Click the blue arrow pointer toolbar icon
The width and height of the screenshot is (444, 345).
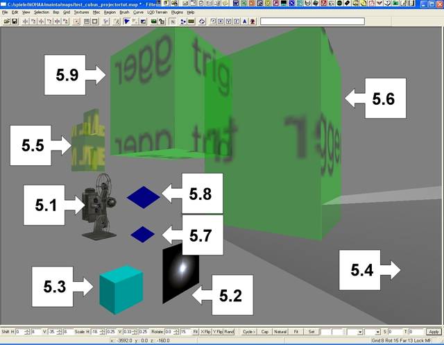[x=126, y=22]
